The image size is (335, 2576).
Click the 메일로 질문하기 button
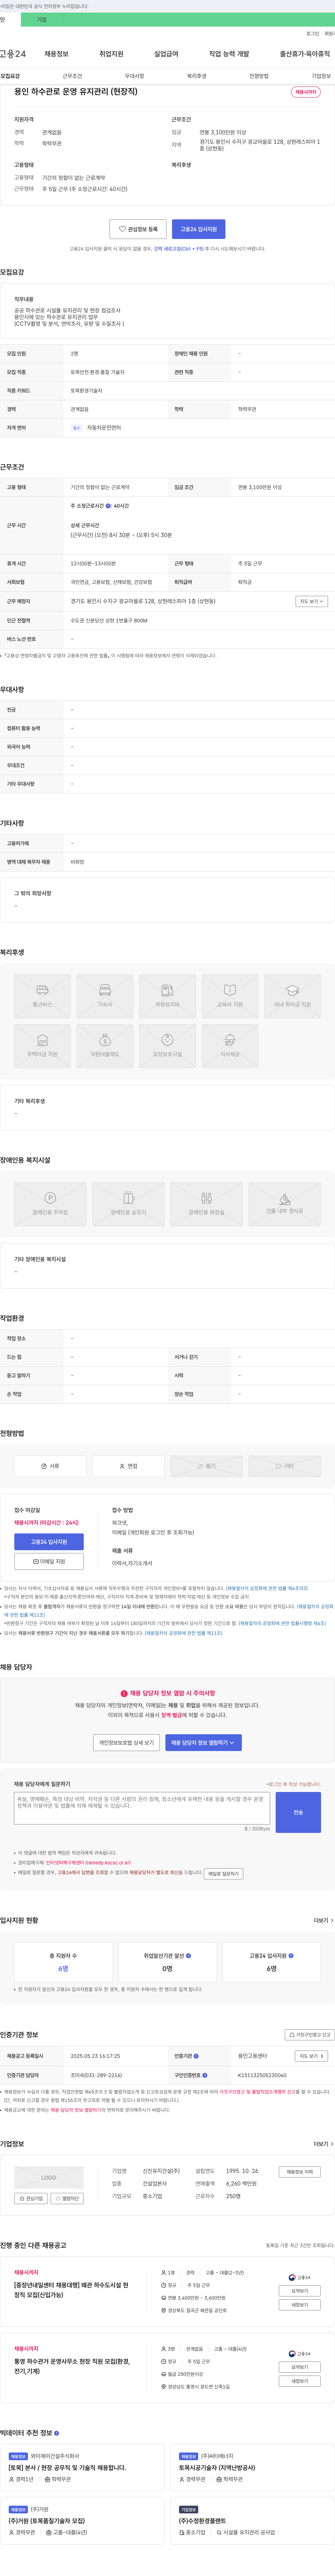pyautogui.click(x=223, y=1873)
